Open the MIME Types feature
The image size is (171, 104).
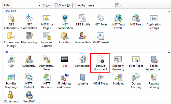[101, 79]
